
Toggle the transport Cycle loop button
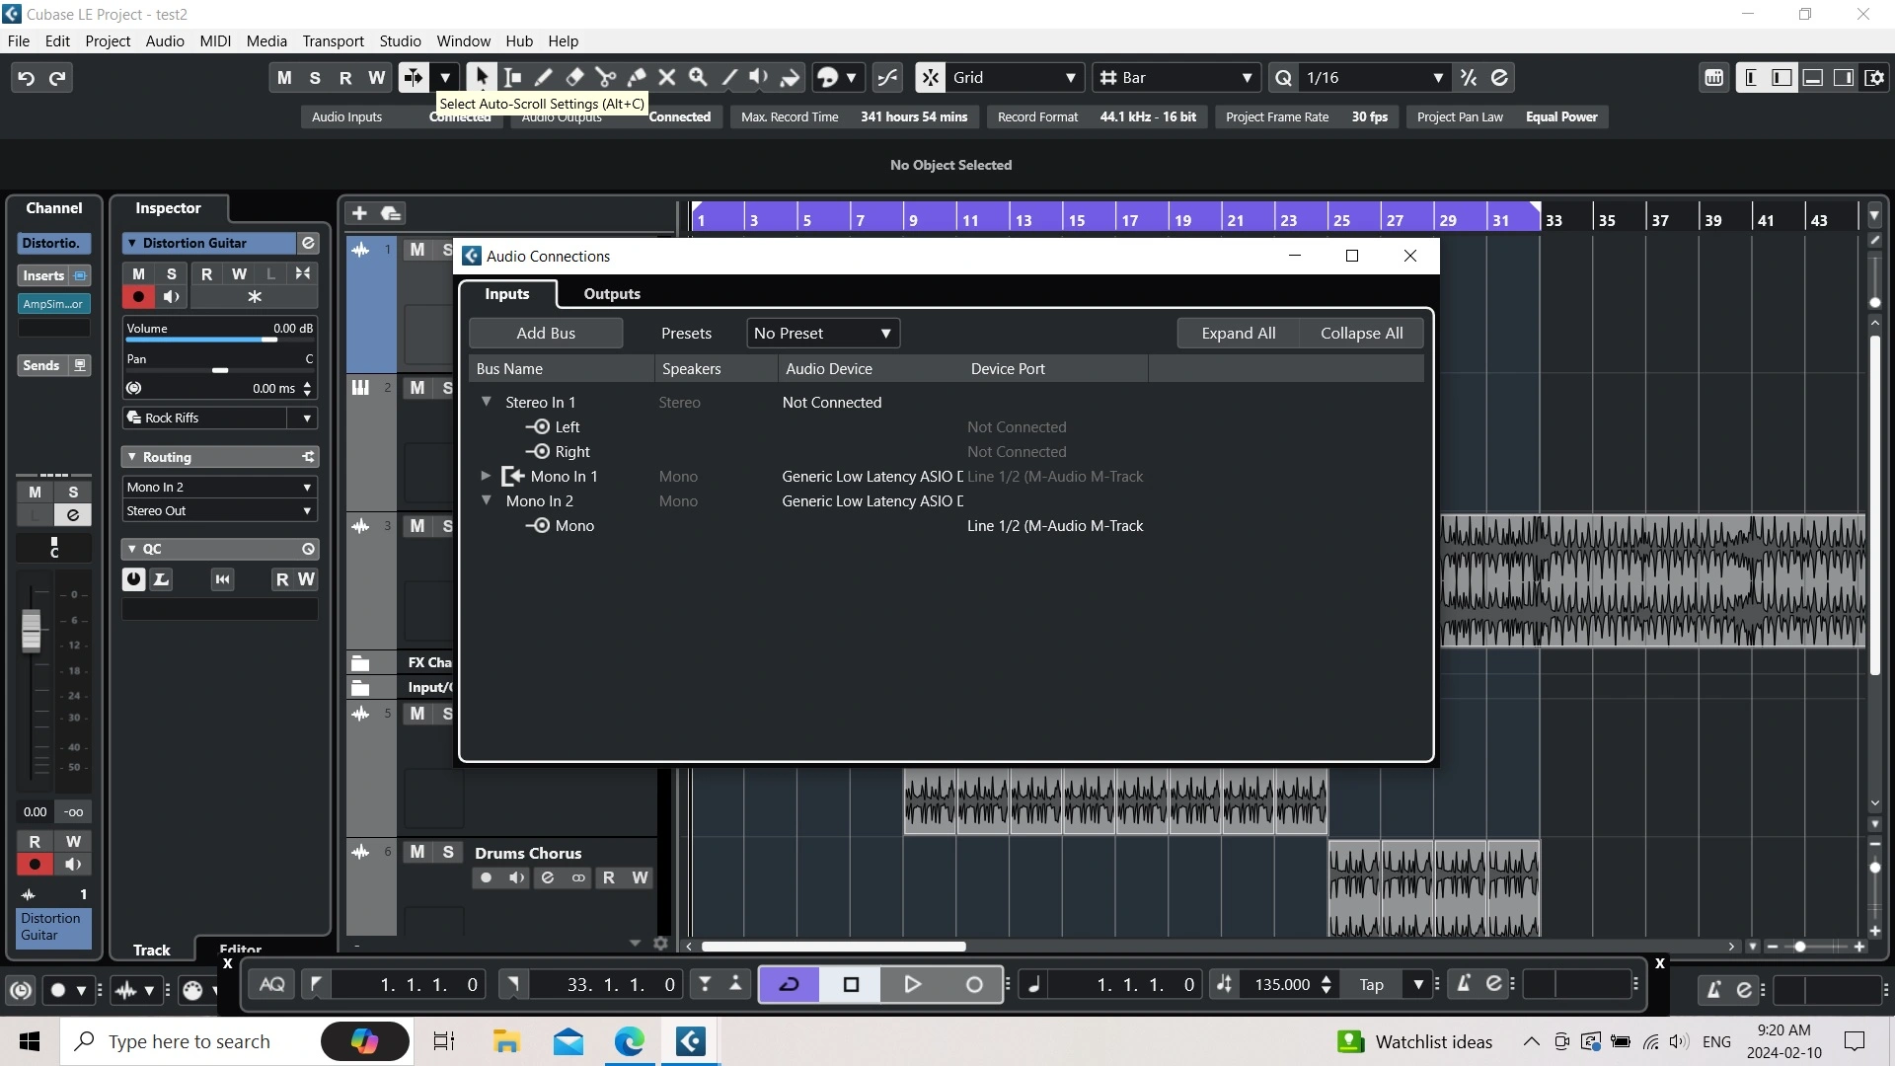pos(789,984)
